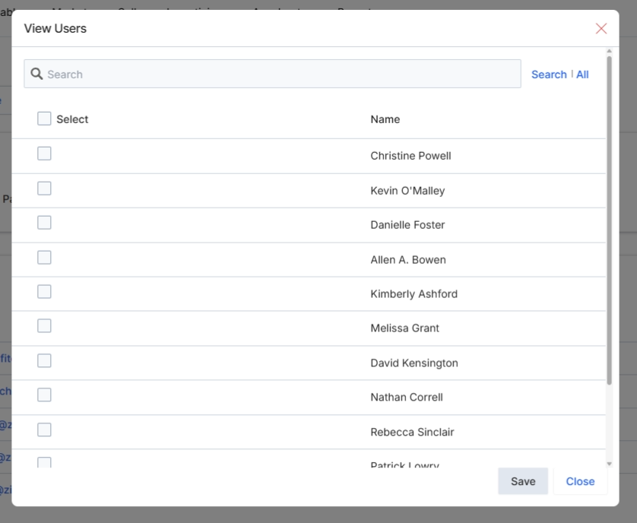
Task: Toggle the checkbox for Kimberly Ashford
Action: coord(44,292)
